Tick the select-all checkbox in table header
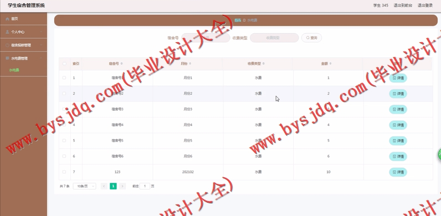Image resolution: width=441 pixels, height=216 pixels. (x=64, y=64)
